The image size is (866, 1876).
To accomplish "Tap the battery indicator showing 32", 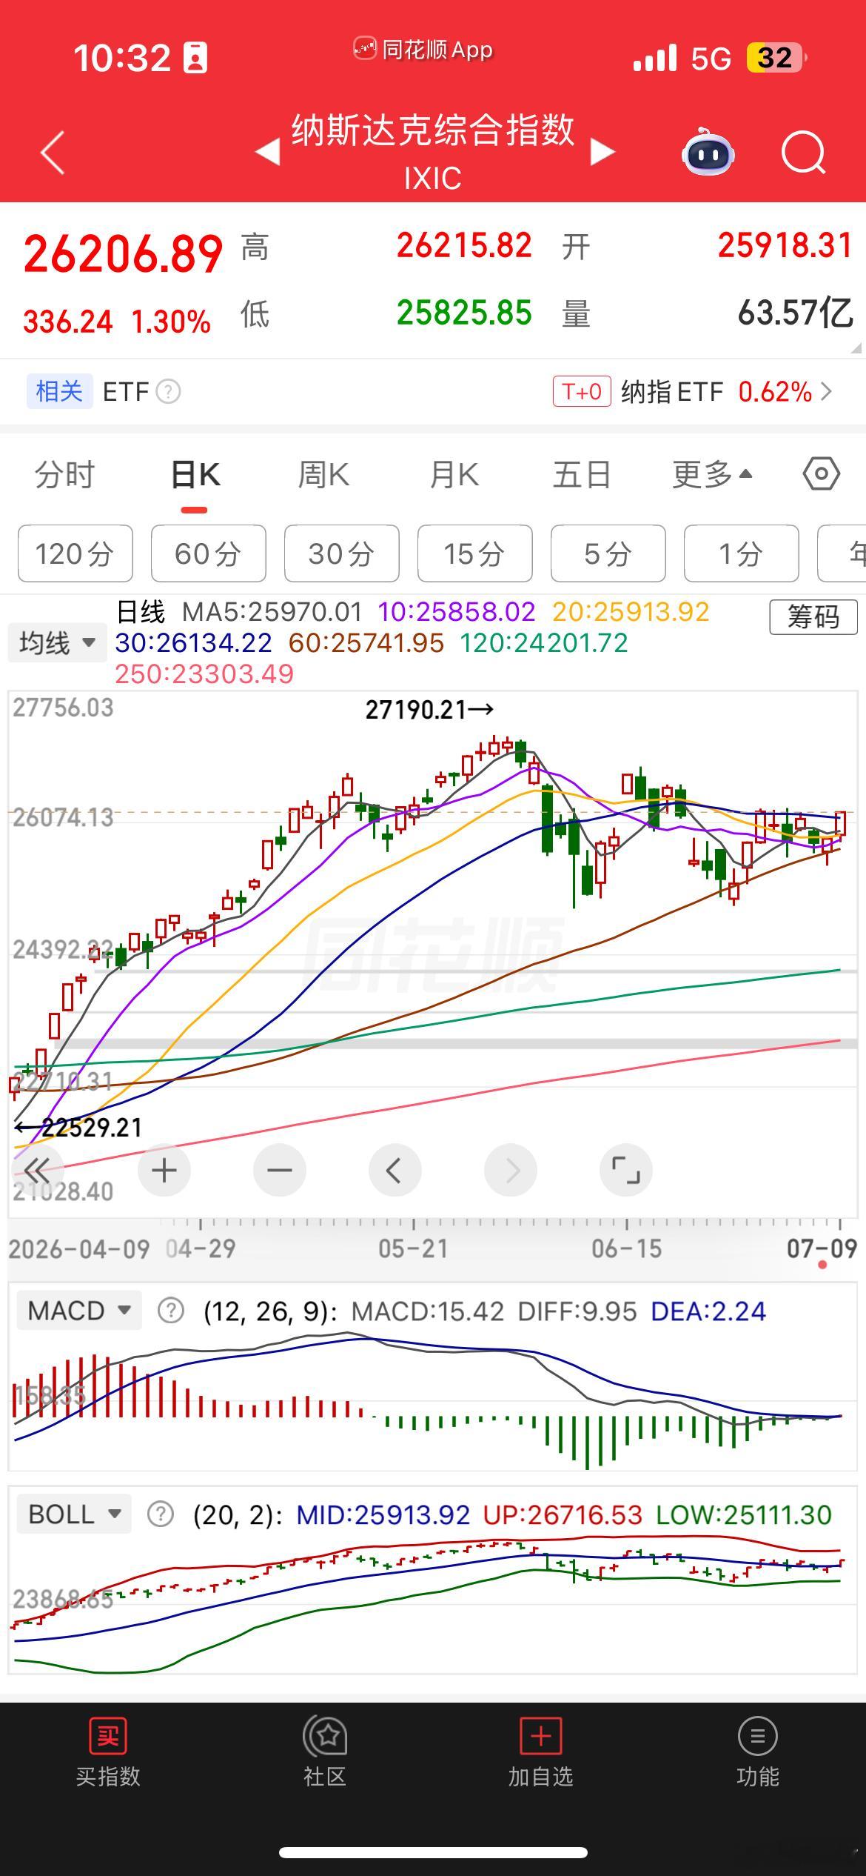I will click(776, 58).
